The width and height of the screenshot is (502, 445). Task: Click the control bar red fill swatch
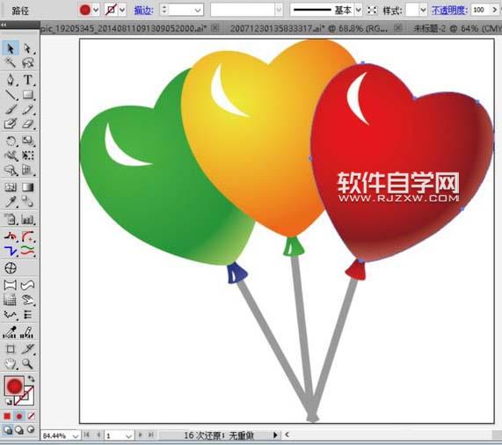pyautogui.click(x=85, y=11)
